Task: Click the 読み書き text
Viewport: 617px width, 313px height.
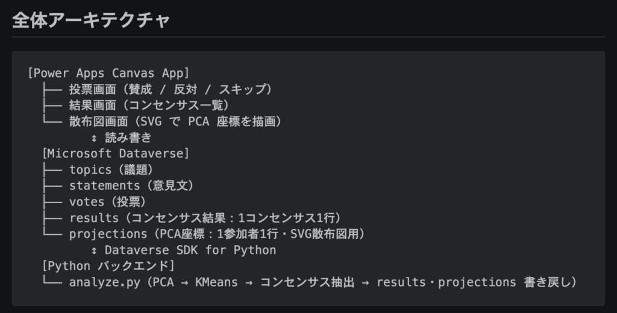Action: pyautogui.click(x=128, y=138)
